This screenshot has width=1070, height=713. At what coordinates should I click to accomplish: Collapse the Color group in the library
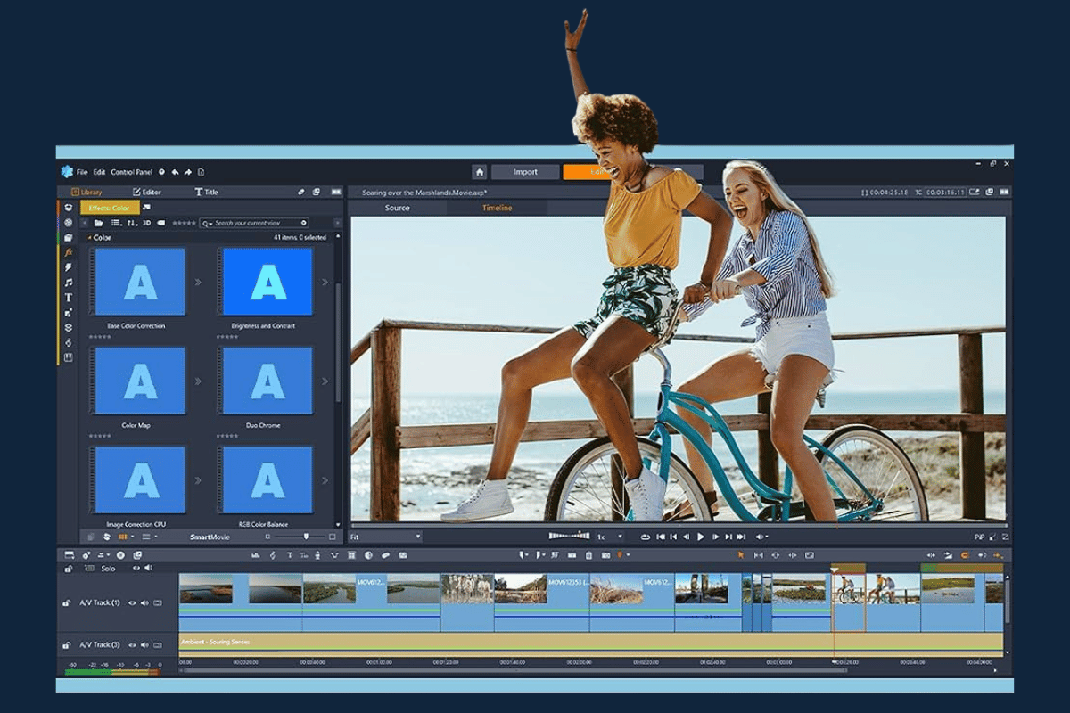pyautogui.click(x=89, y=238)
